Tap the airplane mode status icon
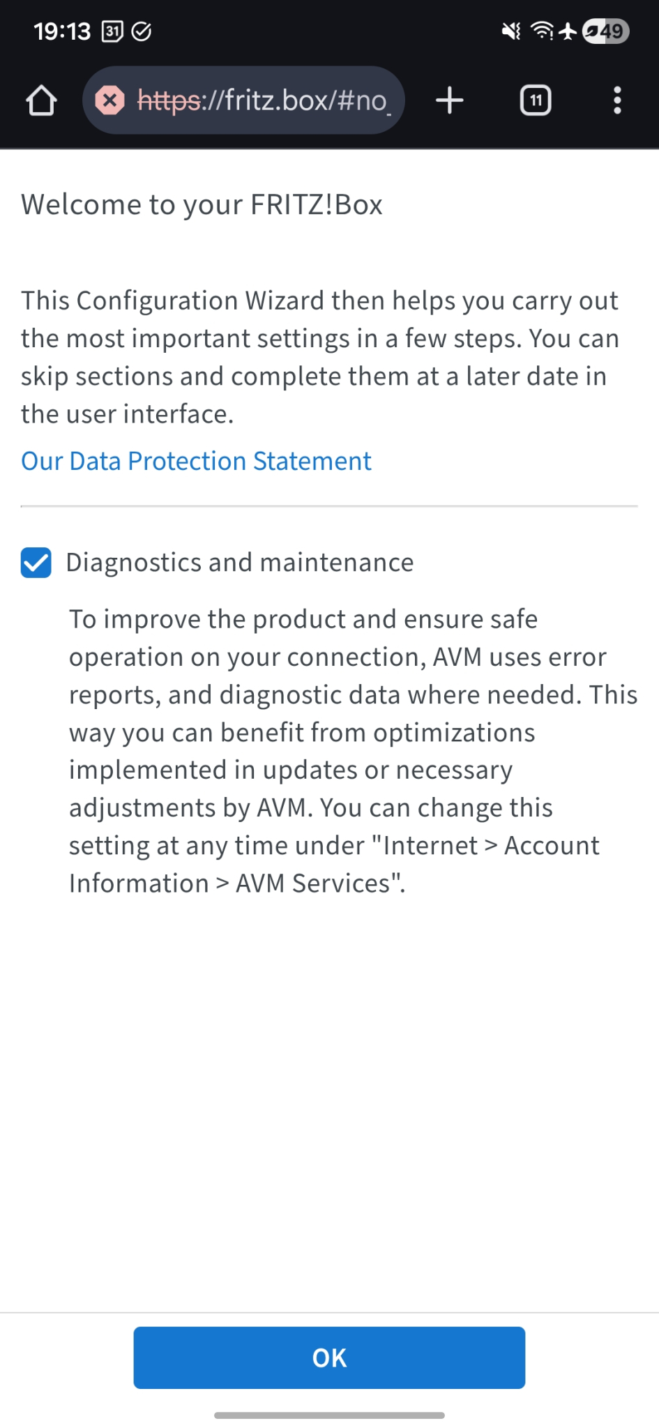Screen dimensions: 659x1428 coord(568,31)
